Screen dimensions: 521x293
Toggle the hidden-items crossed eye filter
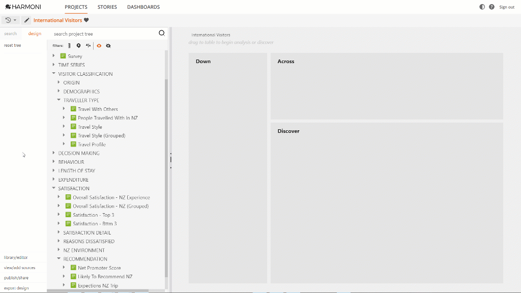pos(108,45)
